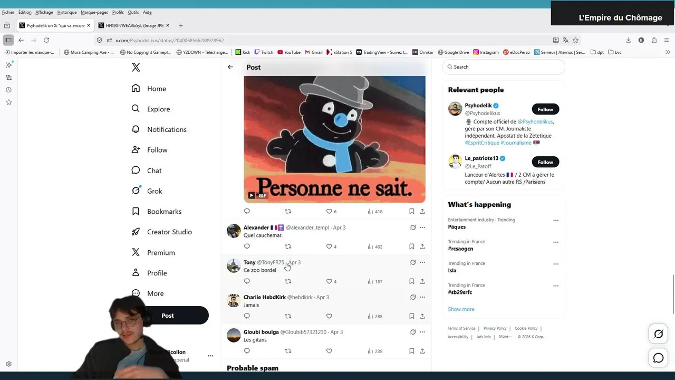
Task: Click the black Post button
Action: tap(168, 315)
